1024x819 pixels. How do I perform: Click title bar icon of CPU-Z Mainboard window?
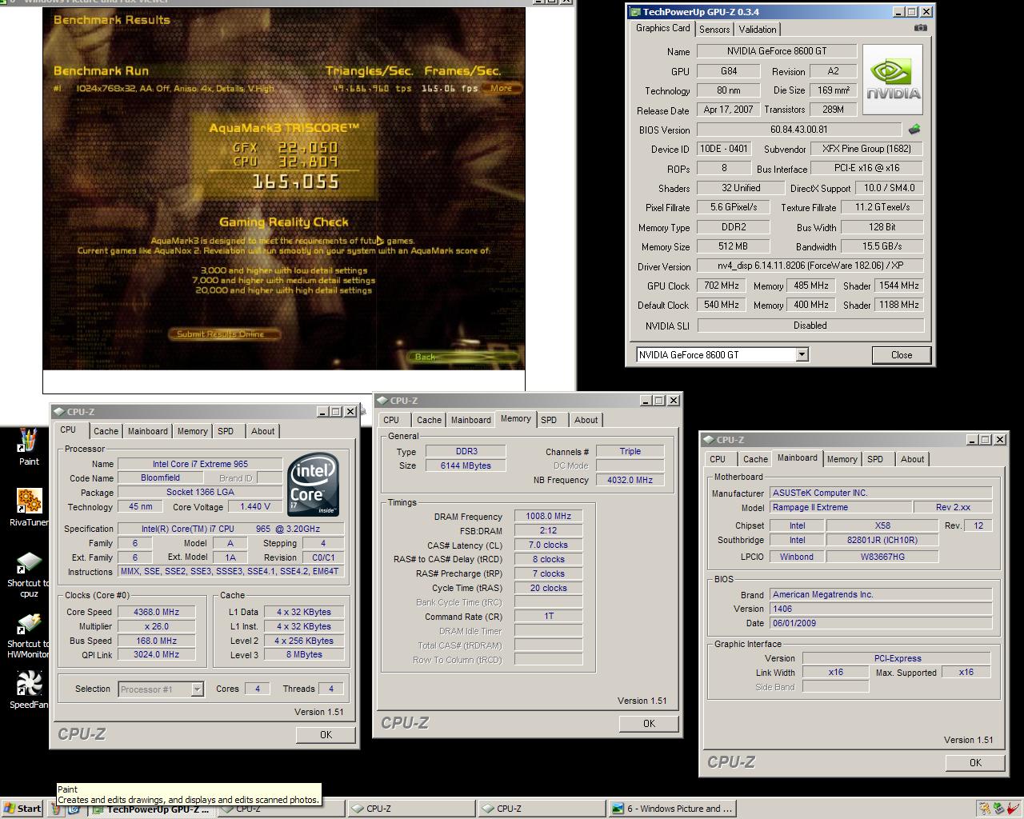(709, 440)
